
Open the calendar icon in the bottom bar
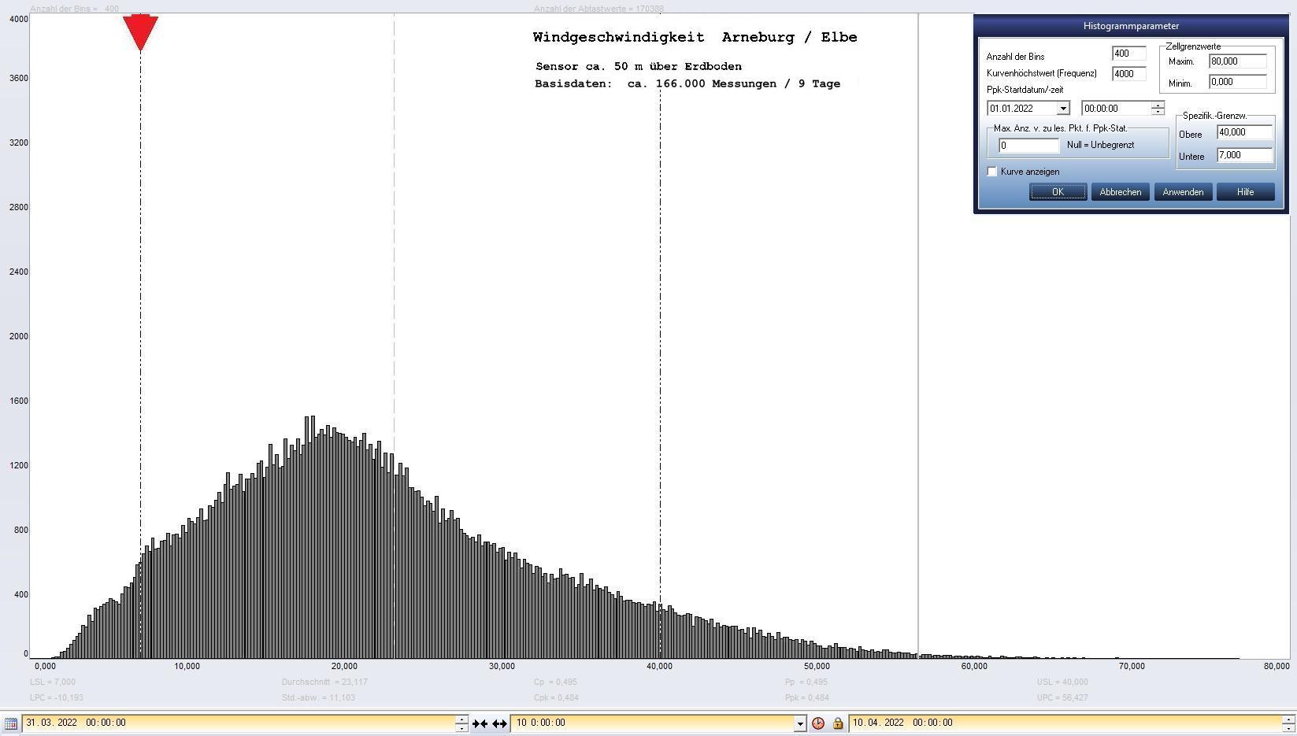point(10,723)
